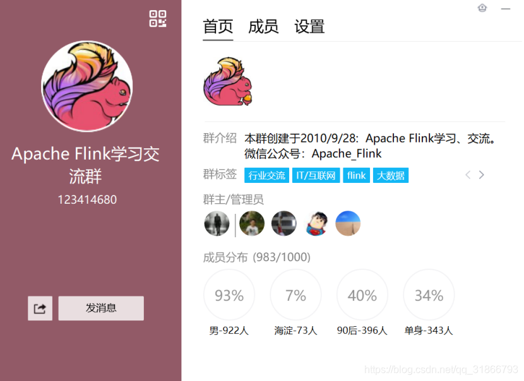The height and width of the screenshot is (381, 524).
Task: Switch to the 成员 tab
Action: click(x=263, y=26)
